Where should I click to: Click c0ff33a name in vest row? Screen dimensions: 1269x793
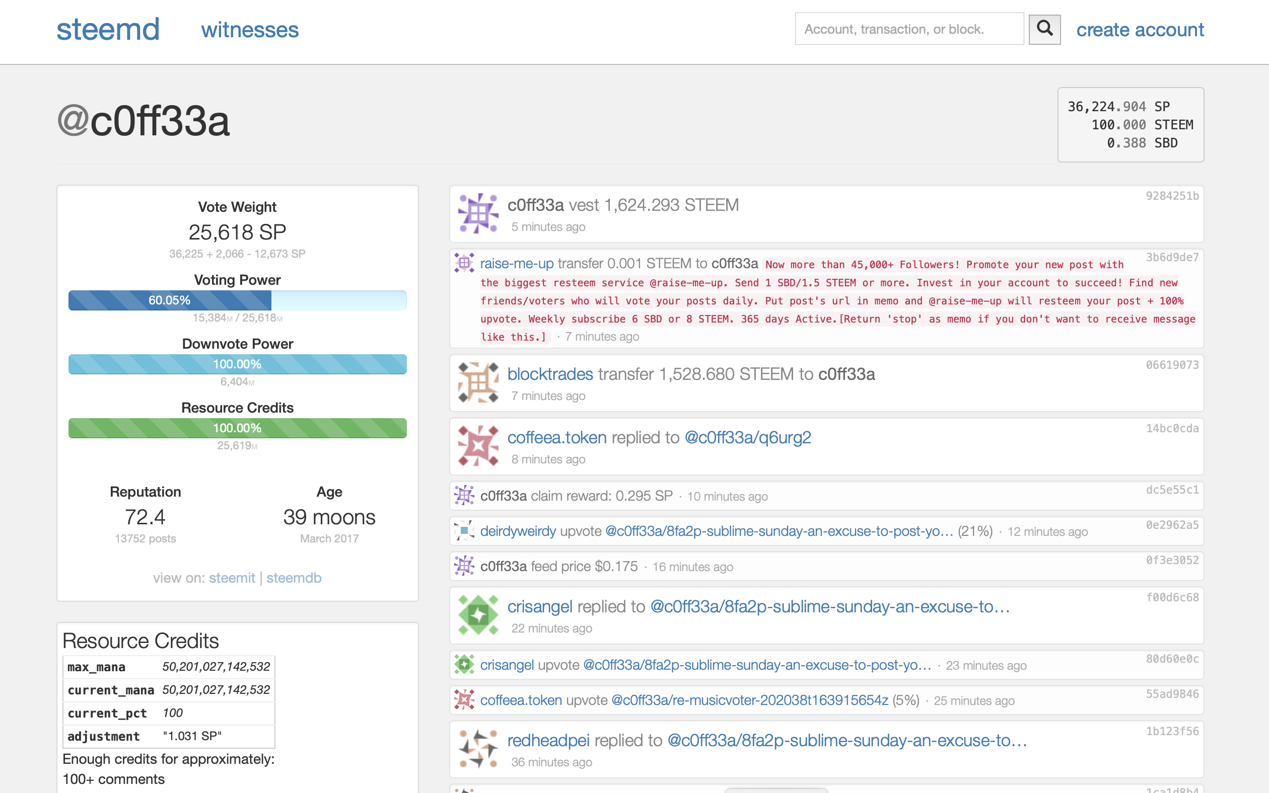[x=535, y=205]
